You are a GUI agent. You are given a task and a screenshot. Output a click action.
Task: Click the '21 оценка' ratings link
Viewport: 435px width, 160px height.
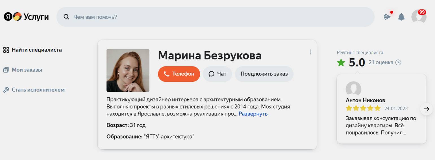point(381,63)
